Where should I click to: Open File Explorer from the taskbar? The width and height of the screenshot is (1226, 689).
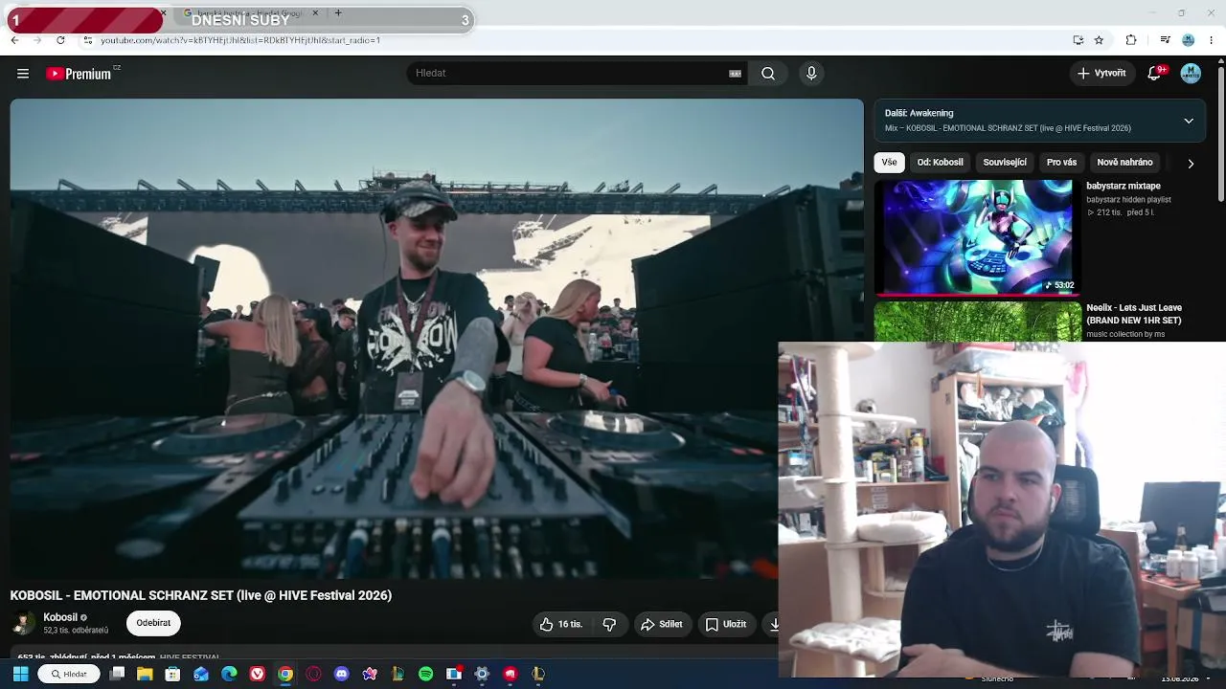point(145,675)
